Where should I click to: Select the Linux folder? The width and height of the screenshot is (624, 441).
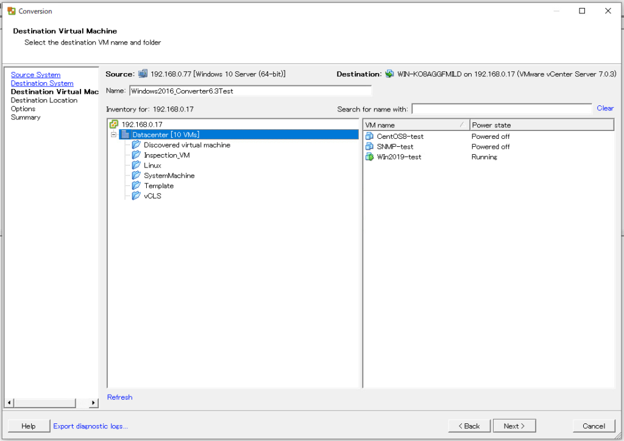pyautogui.click(x=152, y=165)
